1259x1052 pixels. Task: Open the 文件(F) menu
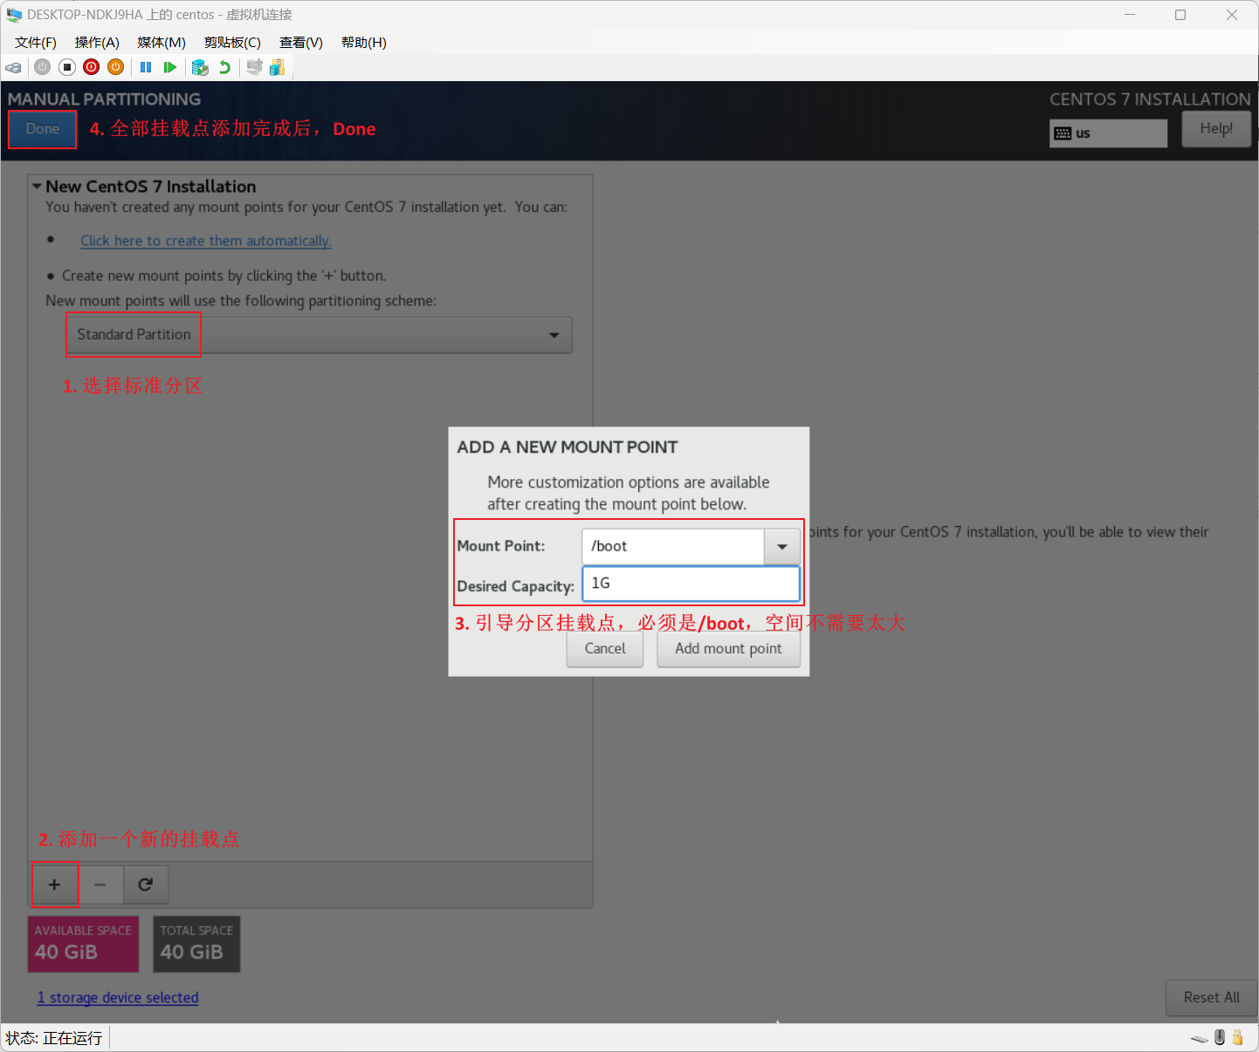pyautogui.click(x=36, y=43)
